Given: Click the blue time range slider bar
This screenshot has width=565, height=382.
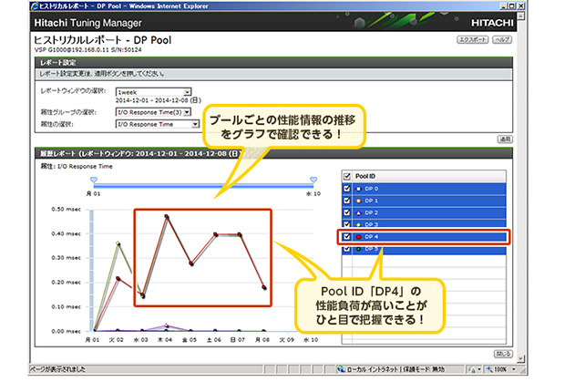Looking at the screenshot, I should (203, 186).
